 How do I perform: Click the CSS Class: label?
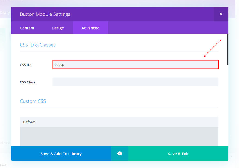[x=28, y=82]
